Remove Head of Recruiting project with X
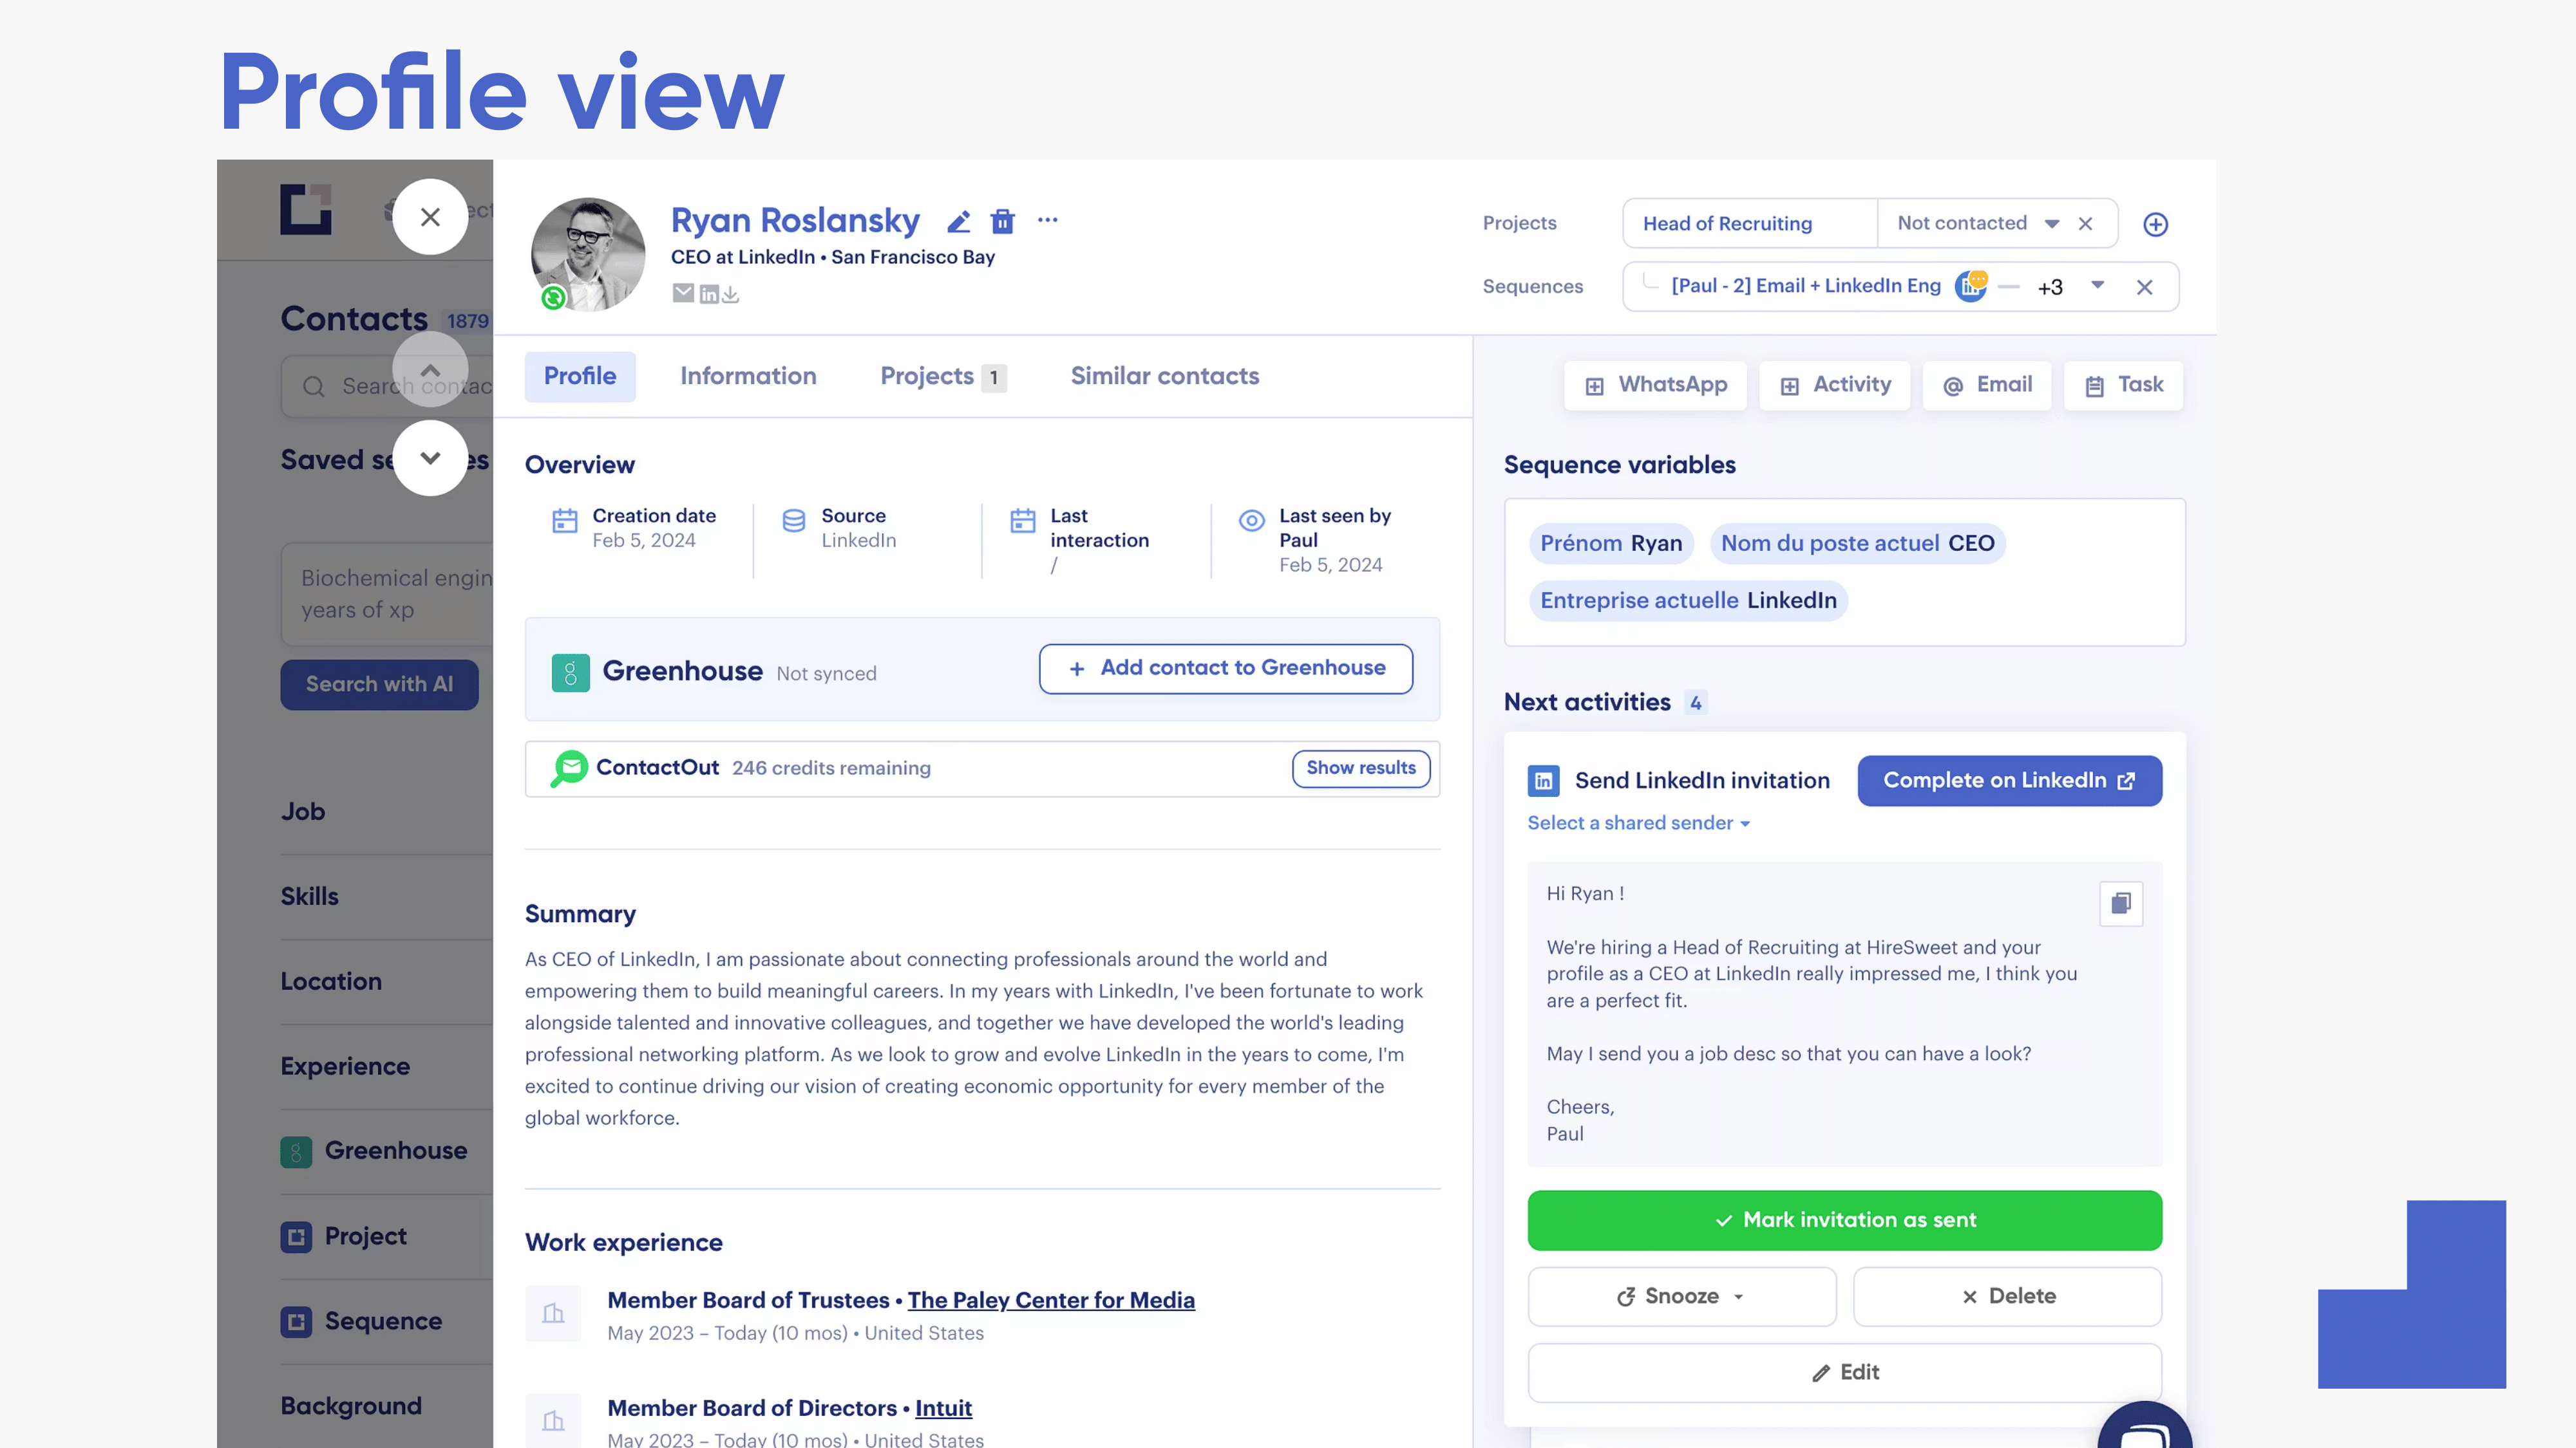This screenshot has height=1448, width=2576. [2085, 224]
